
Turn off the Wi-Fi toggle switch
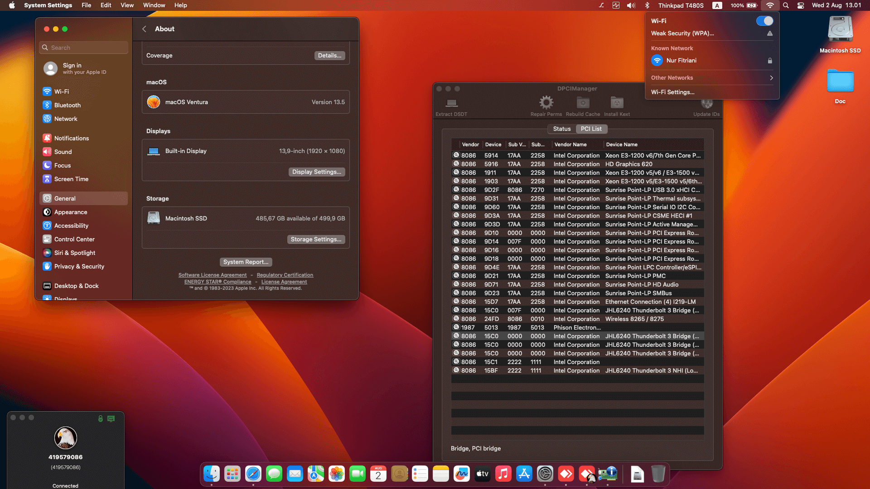pyautogui.click(x=765, y=21)
